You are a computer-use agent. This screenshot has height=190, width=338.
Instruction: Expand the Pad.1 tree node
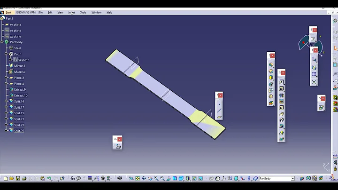[6, 54]
